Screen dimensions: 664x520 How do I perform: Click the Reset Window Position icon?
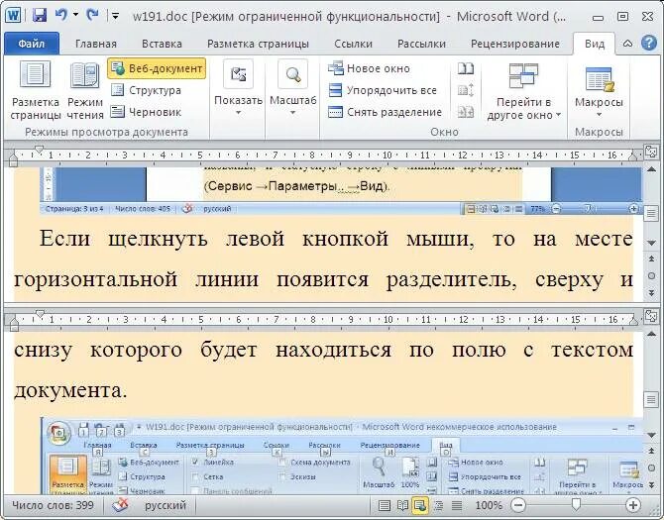coord(466,112)
